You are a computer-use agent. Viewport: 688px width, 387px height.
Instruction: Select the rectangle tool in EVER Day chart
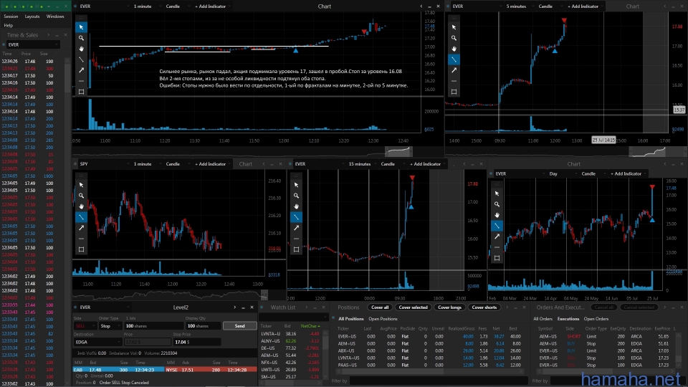point(497,258)
